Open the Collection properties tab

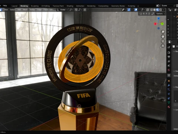click(x=169, y=75)
